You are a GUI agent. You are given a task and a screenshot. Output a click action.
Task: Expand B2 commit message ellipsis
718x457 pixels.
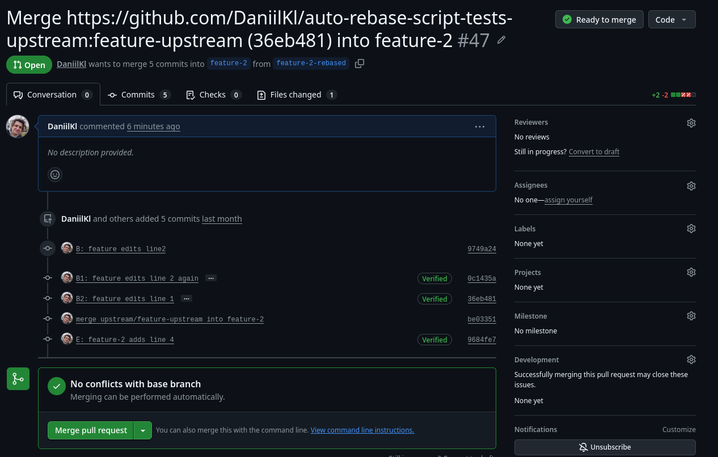[186, 299]
